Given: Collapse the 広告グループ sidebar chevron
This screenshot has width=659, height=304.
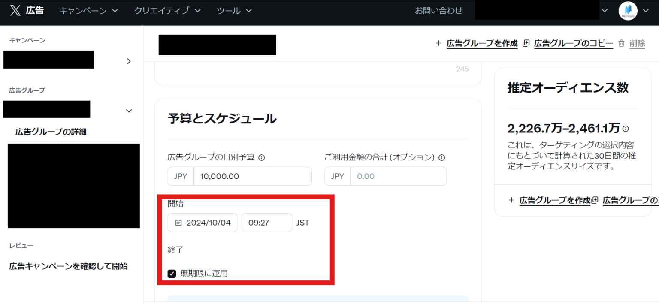Looking at the screenshot, I should coord(129,111).
